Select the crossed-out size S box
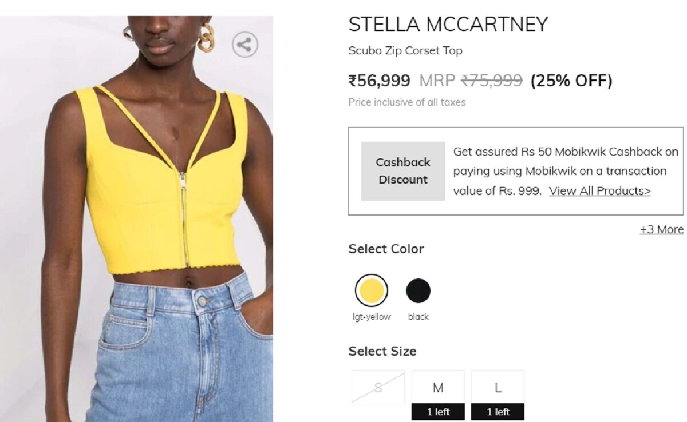687x422 pixels. point(378,388)
